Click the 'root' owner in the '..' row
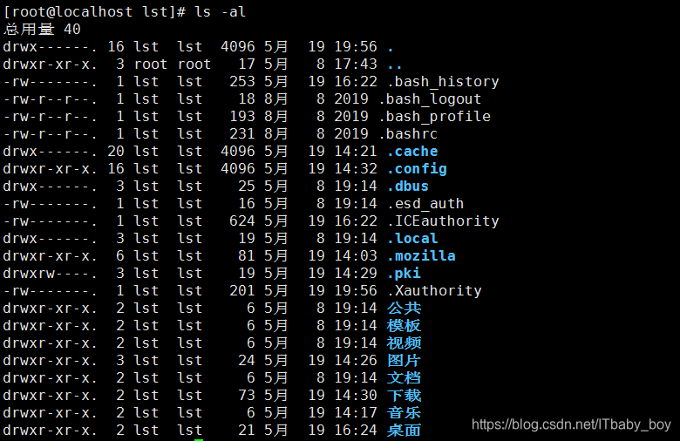Viewport: 680px width, 441px height. tap(151, 64)
